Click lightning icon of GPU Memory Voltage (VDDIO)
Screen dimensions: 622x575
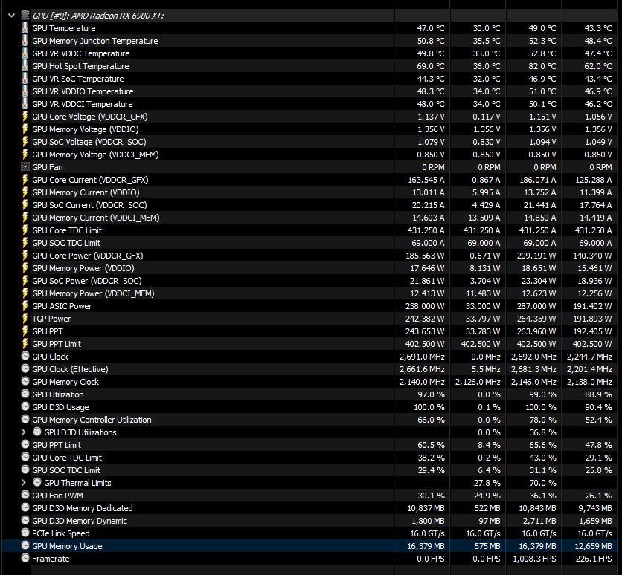click(25, 129)
